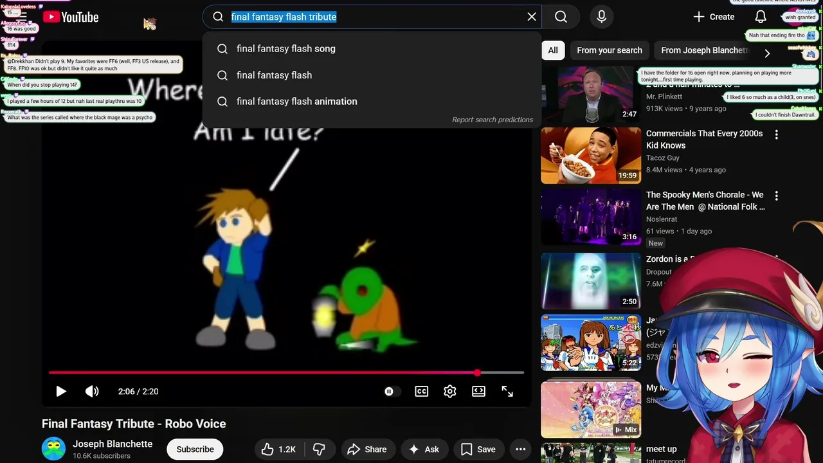Choose the plain "final fantasy flash" suggestion

[x=372, y=75]
